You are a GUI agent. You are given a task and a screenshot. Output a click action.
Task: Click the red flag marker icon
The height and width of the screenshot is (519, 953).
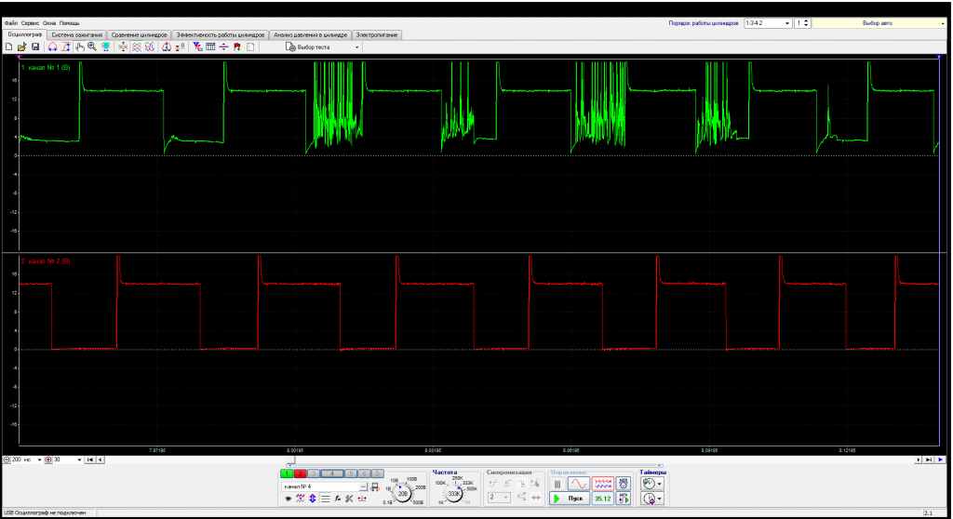click(x=237, y=47)
